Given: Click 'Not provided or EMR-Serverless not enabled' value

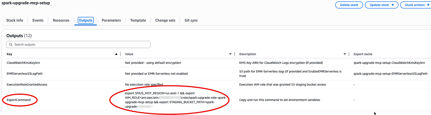Looking at the screenshot, I should point(156,74).
